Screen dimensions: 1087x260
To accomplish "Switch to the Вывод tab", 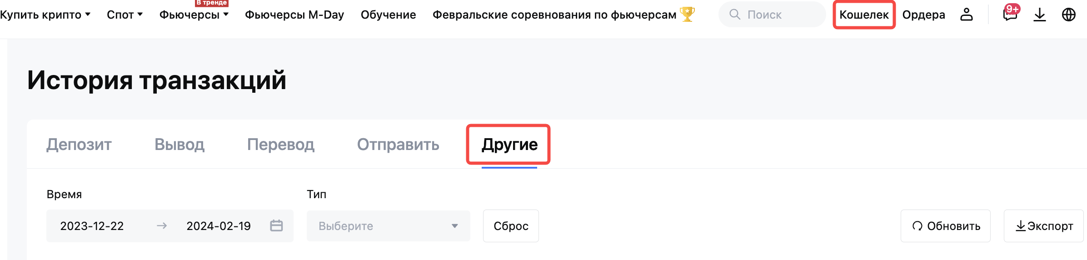I will 180,145.
